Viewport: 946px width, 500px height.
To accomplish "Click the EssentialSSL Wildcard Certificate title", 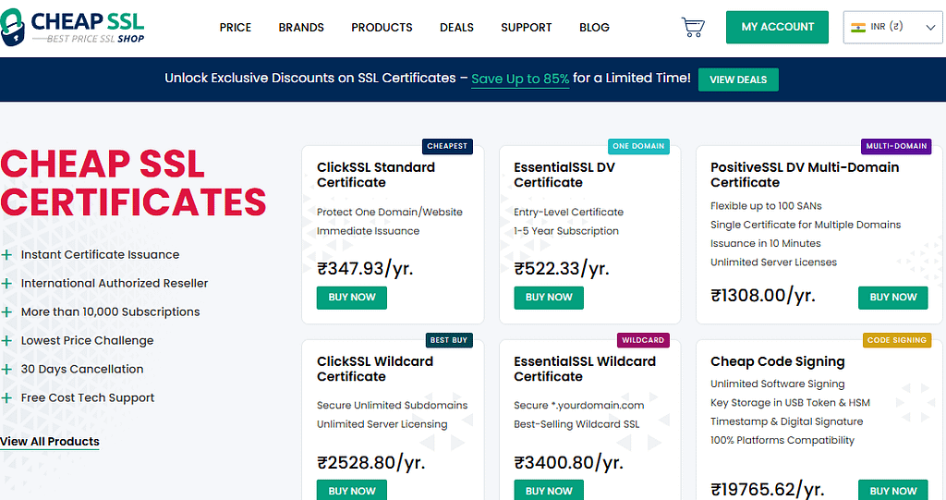I will [585, 369].
